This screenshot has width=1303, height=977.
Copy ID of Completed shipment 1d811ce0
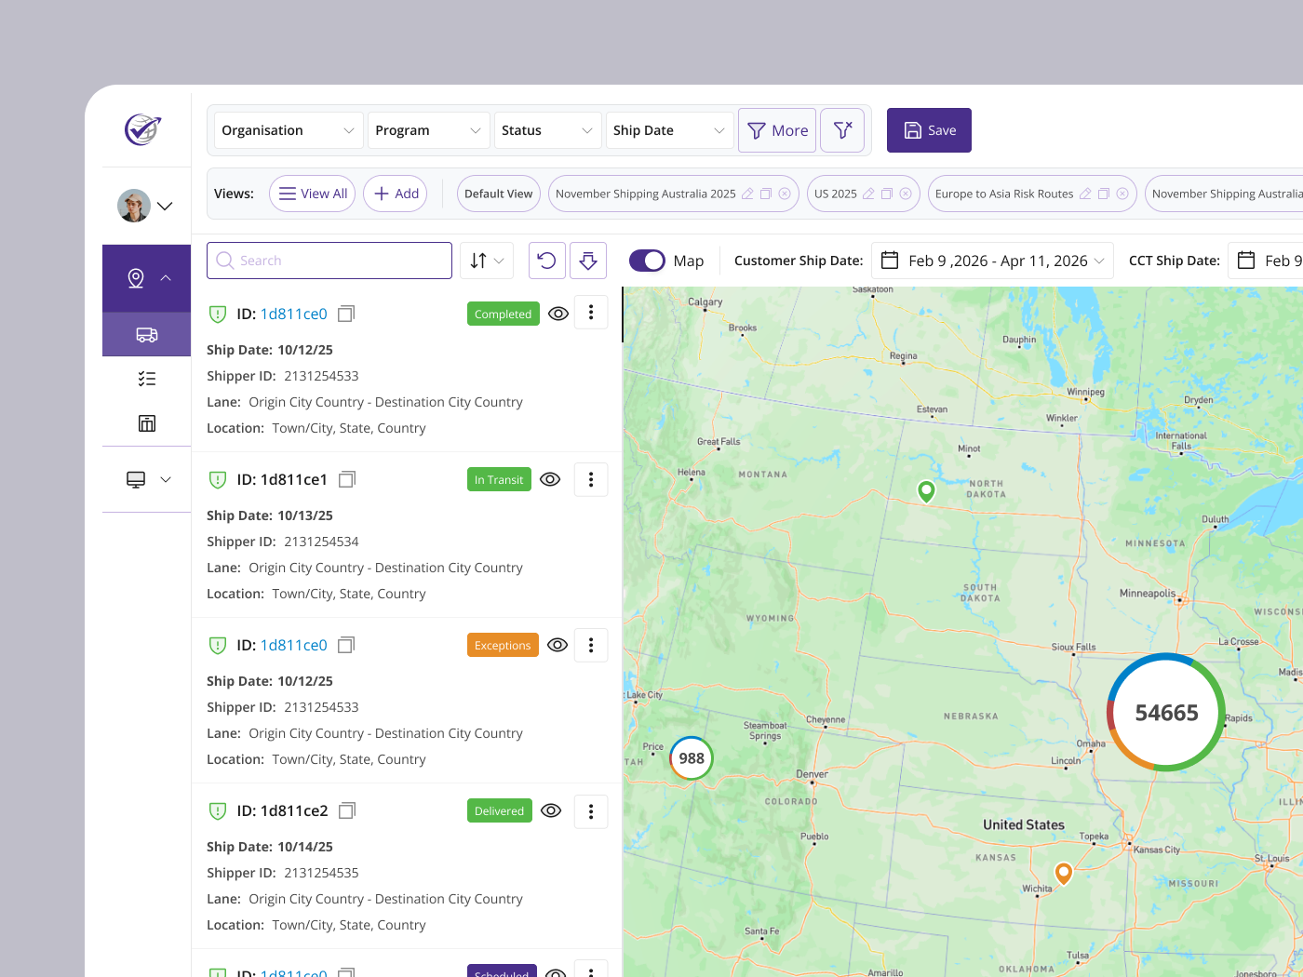(x=346, y=315)
